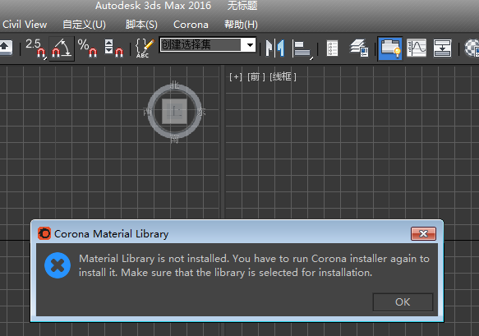Click the ViewCube top face 上
Screen dimensions: 479x336
(174, 111)
